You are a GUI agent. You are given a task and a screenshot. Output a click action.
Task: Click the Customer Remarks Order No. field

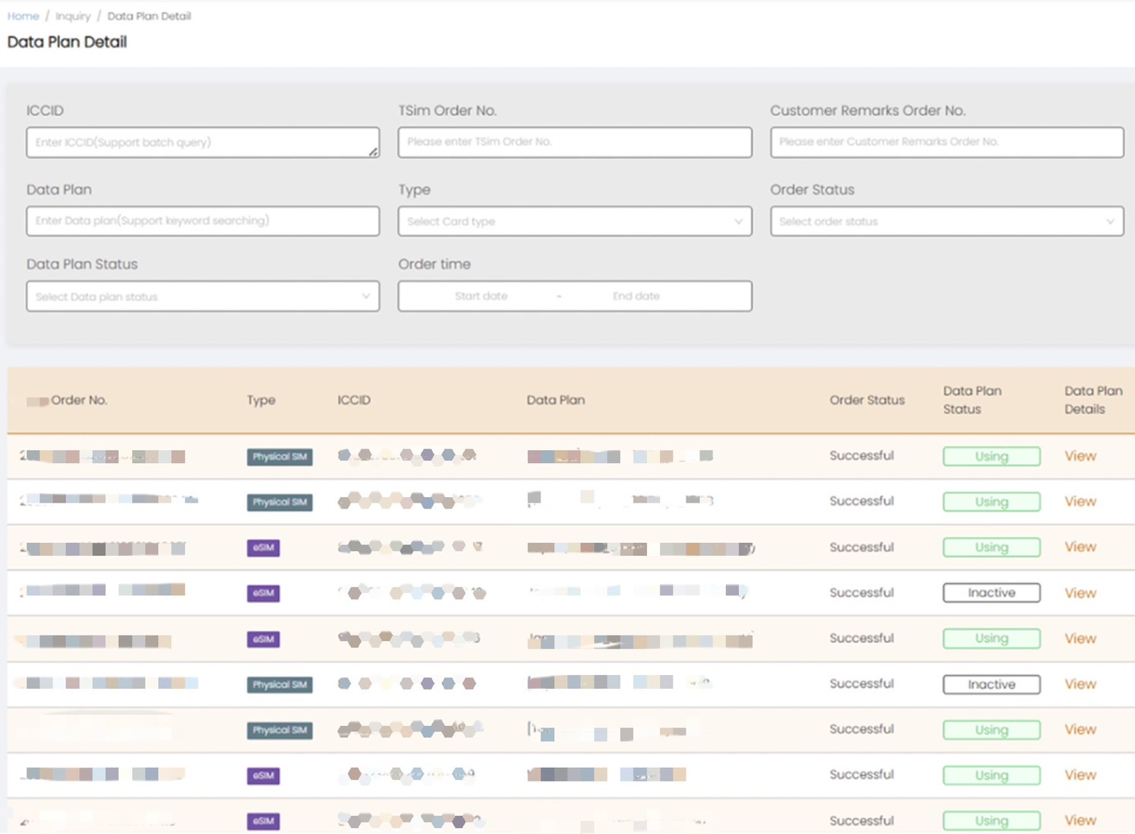[x=946, y=142]
